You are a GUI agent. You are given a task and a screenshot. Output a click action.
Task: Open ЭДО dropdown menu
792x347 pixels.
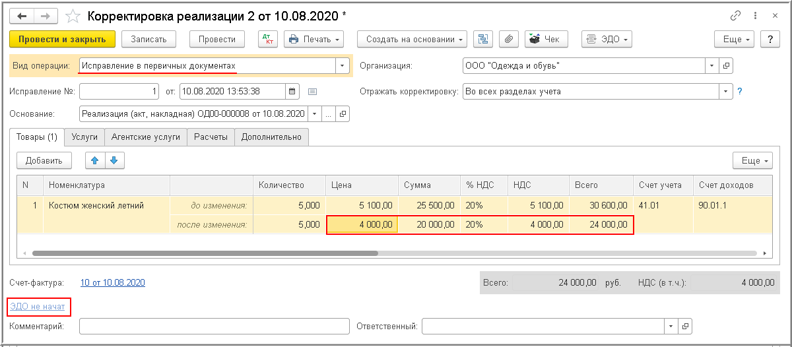[607, 39]
